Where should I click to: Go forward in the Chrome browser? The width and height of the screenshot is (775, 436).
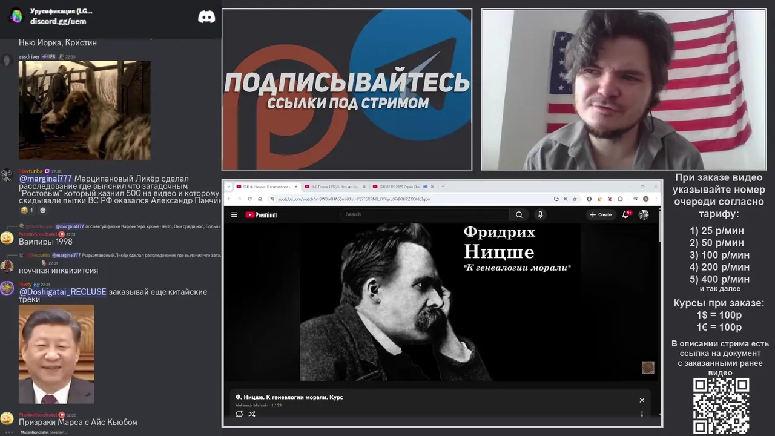pyautogui.click(x=239, y=199)
